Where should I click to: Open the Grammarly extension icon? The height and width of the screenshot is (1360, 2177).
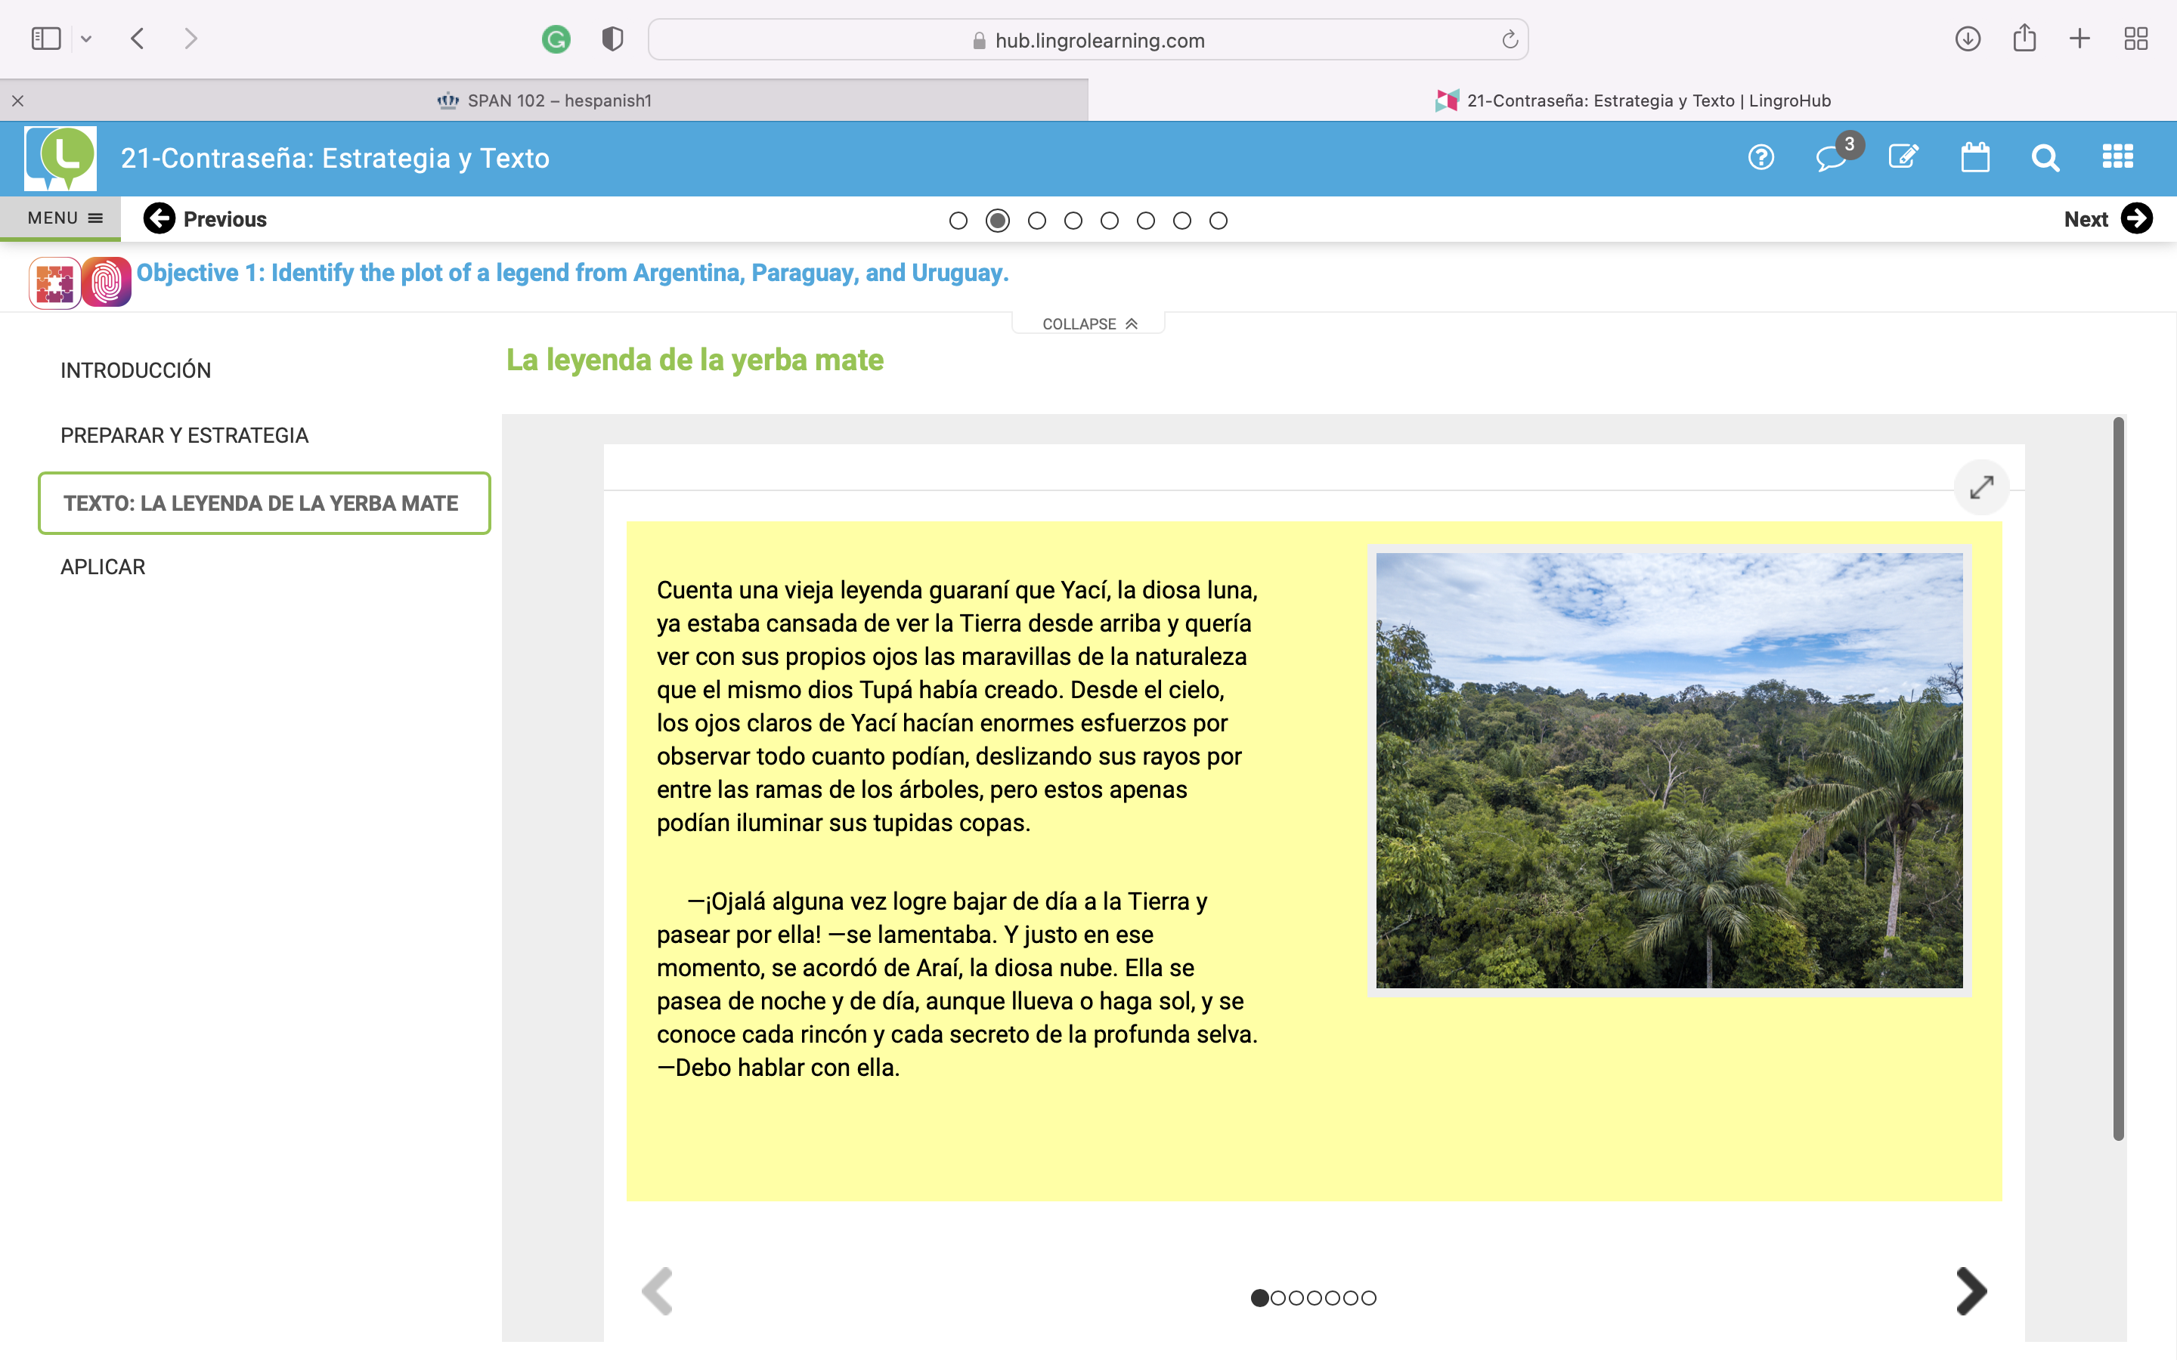click(x=556, y=39)
